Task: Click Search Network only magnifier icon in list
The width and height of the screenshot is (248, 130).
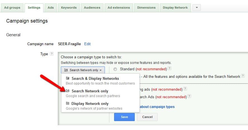Action: pyautogui.click(x=68, y=91)
